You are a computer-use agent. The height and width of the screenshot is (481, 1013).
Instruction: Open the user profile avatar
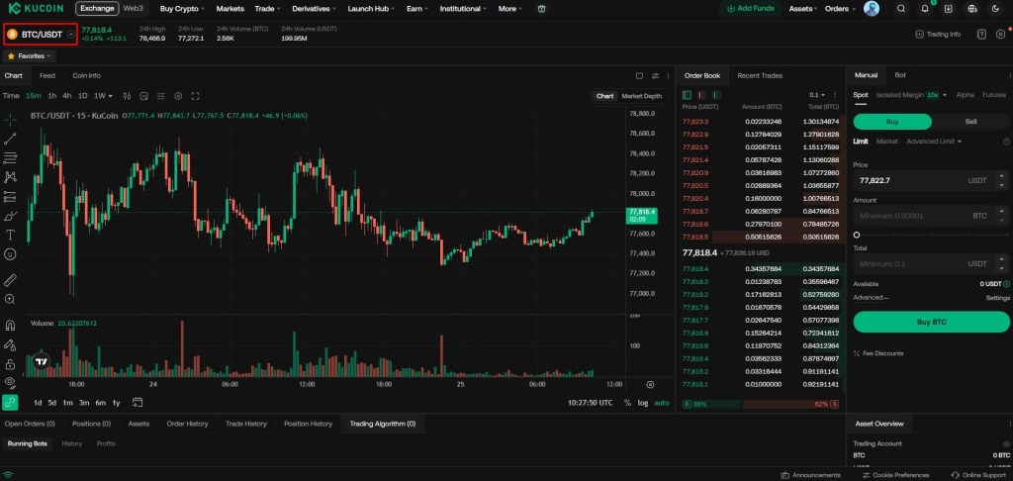pos(872,8)
